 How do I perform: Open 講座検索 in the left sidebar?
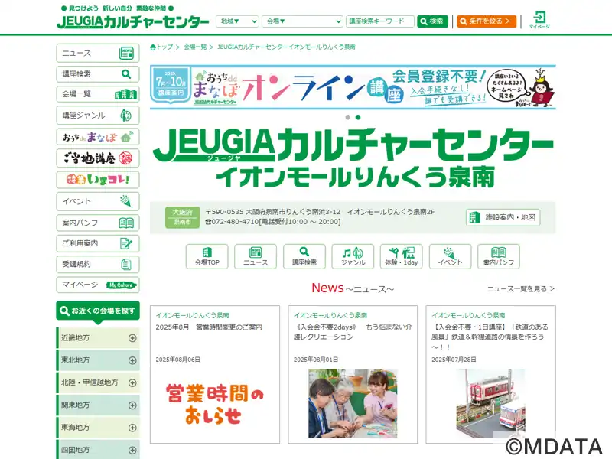(x=98, y=73)
